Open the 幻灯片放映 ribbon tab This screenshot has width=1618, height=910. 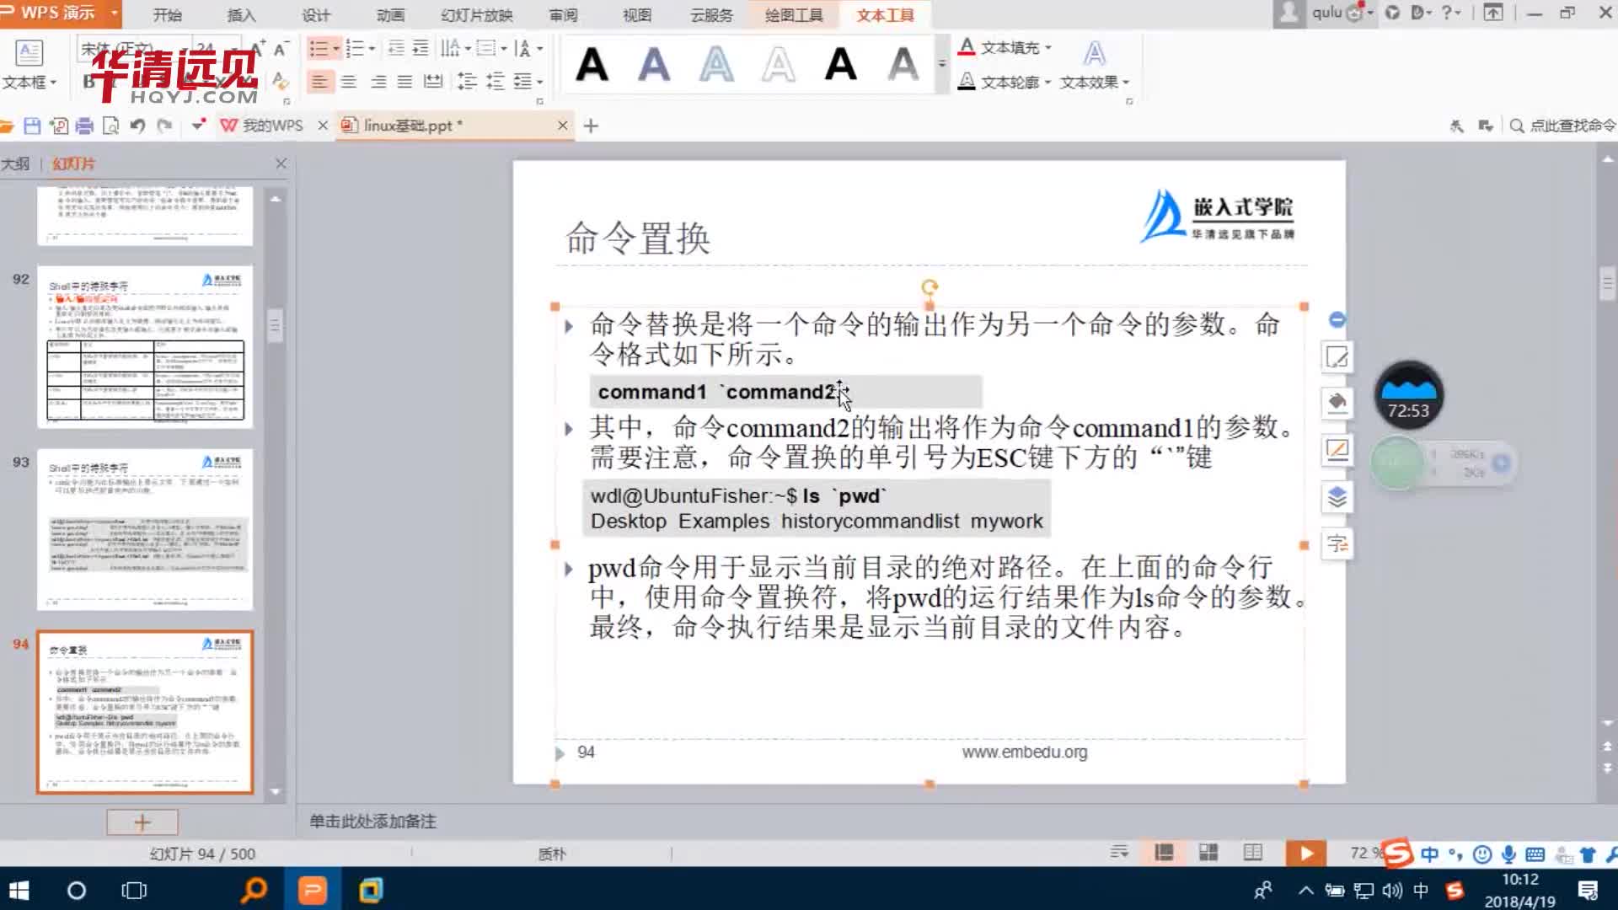pyautogui.click(x=477, y=14)
